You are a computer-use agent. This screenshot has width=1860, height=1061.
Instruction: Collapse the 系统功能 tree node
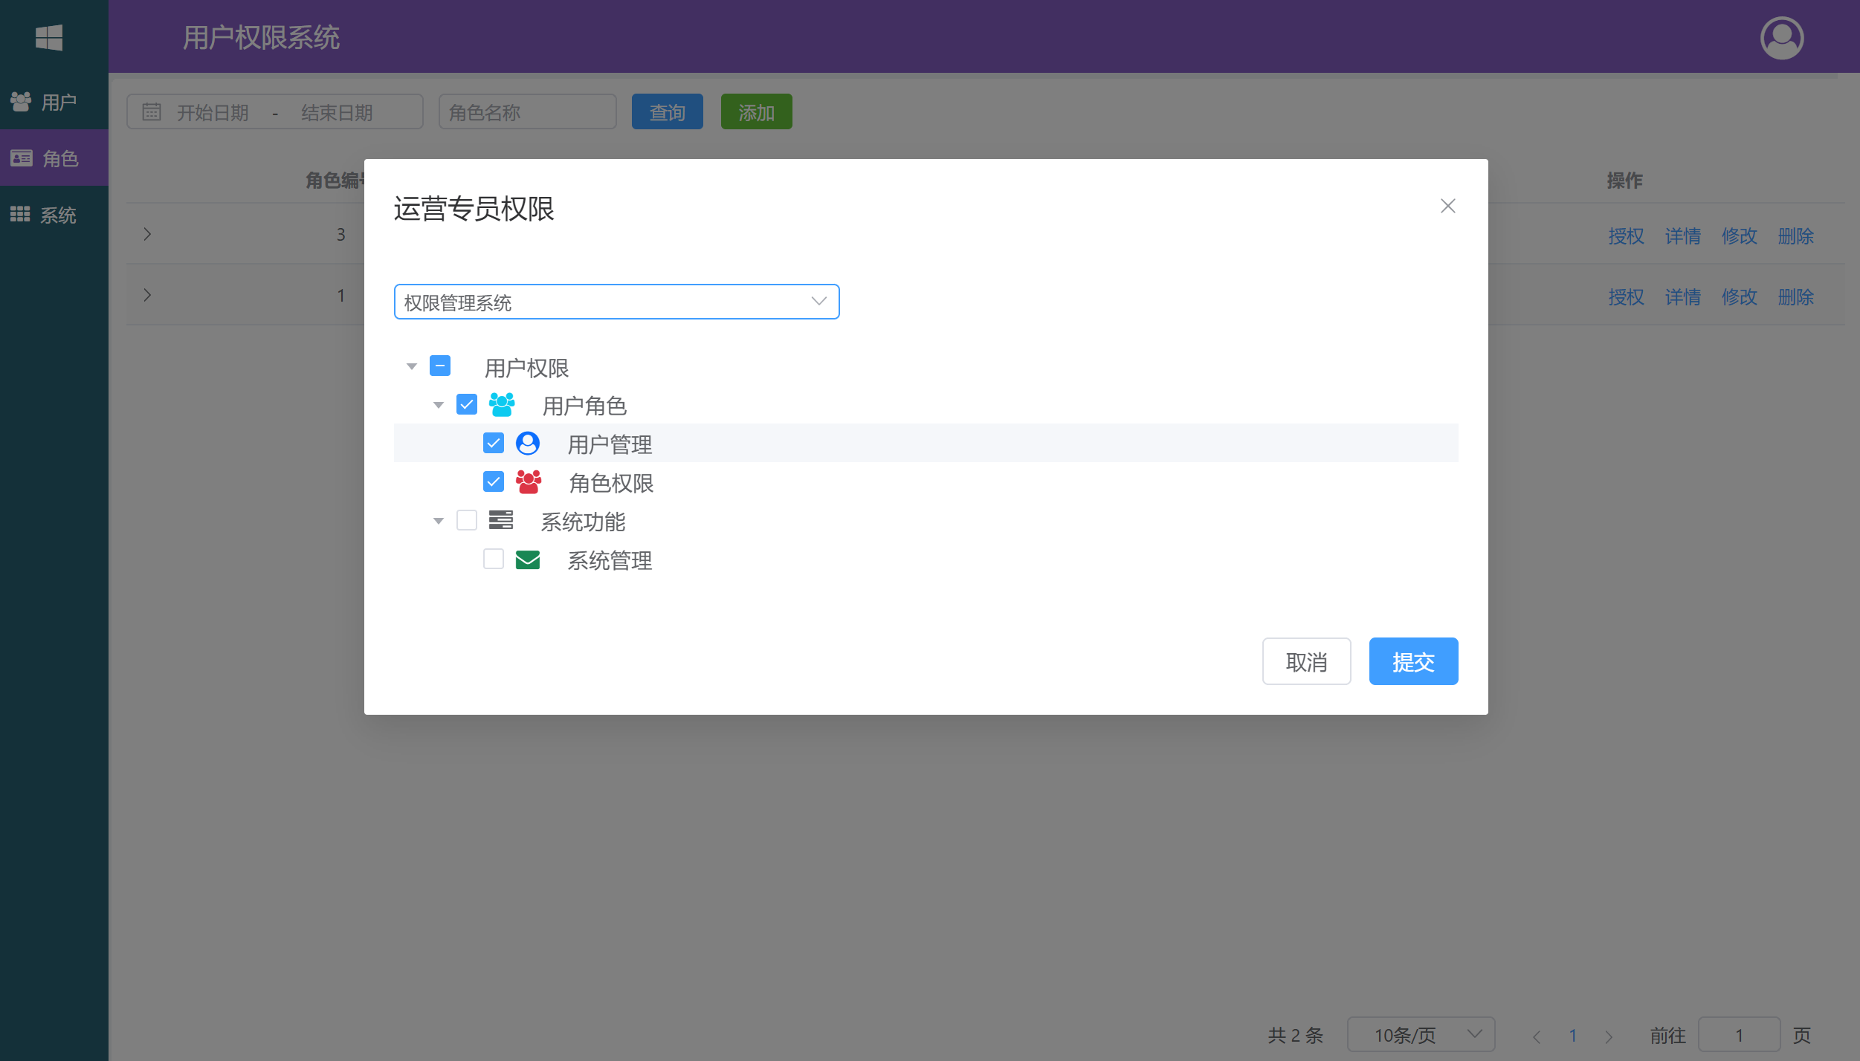click(x=439, y=521)
